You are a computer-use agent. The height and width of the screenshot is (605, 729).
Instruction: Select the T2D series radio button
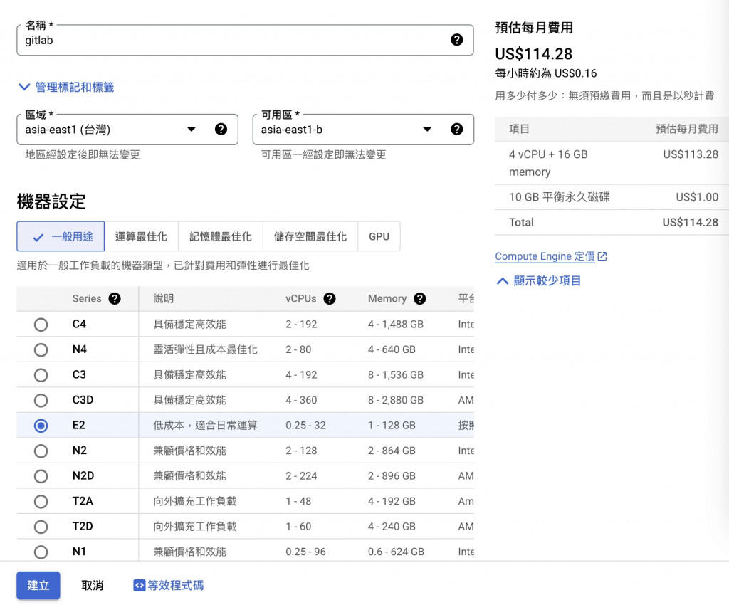click(41, 527)
